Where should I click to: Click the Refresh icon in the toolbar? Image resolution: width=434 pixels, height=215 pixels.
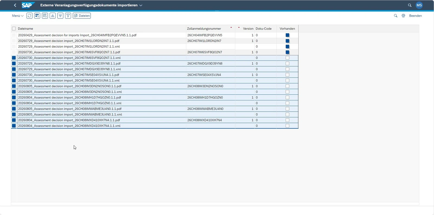coord(30,16)
